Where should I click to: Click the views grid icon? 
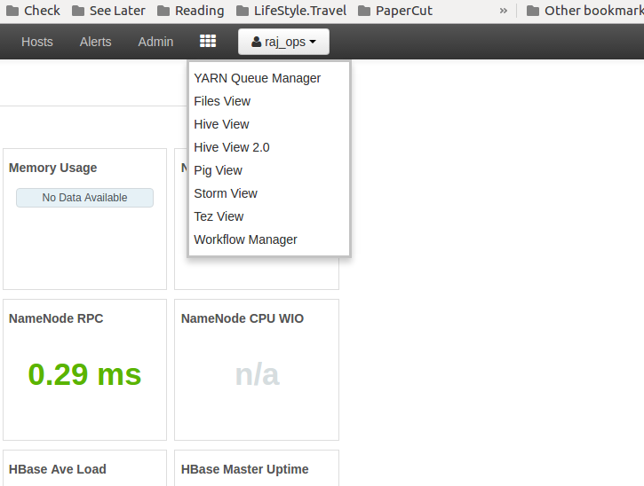point(208,42)
